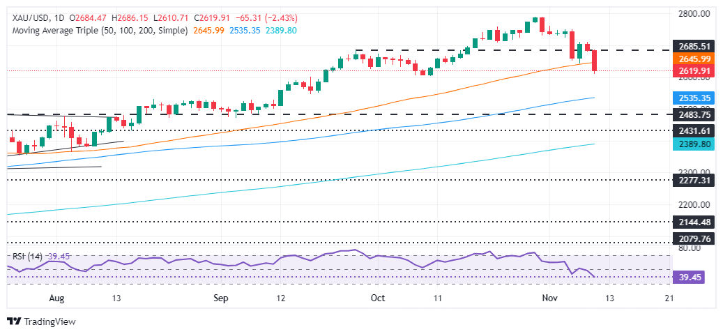Click the TradingView logo icon
This screenshot has height=334, width=723.
tap(14, 321)
